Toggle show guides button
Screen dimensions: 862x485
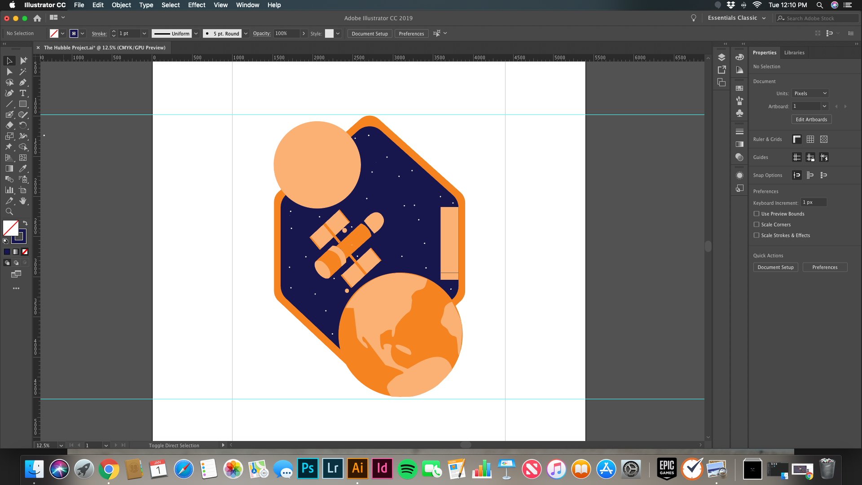pyautogui.click(x=797, y=157)
